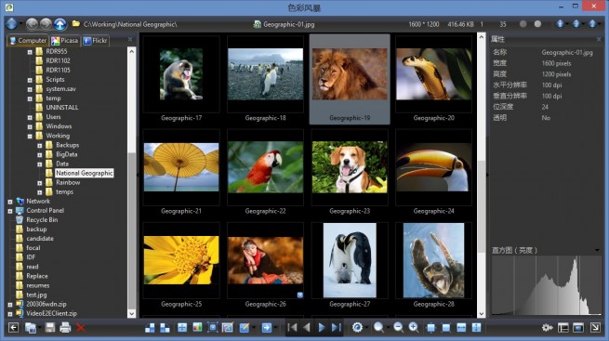Jump to the first image in playback controls
Screen dimensions: 609x341
(292, 328)
